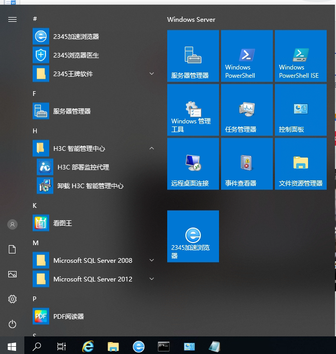Launch the Windows PowerShell ISE tile
336x354 pixels.
tap(301, 56)
